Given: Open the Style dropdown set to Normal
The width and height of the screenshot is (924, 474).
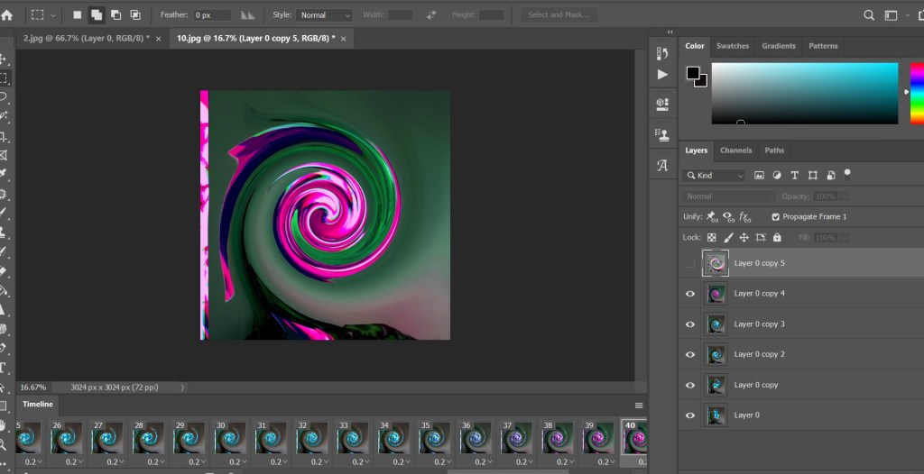Looking at the screenshot, I should 324,15.
